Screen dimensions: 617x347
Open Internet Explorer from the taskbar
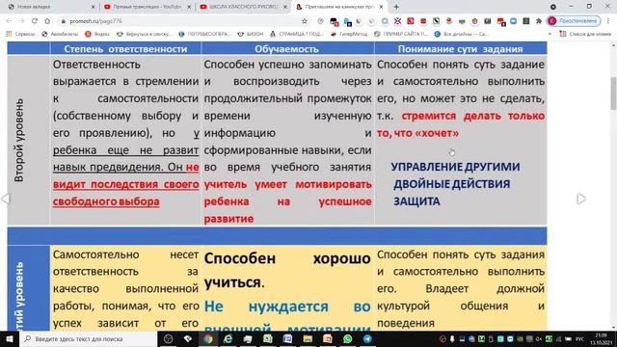point(228,338)
